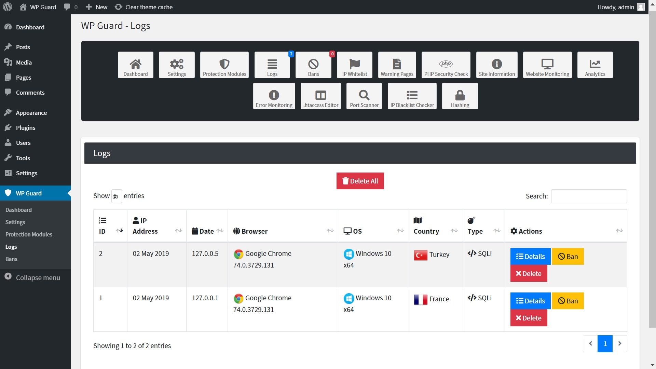Select the Port Scanner tool

click(364, 96)
